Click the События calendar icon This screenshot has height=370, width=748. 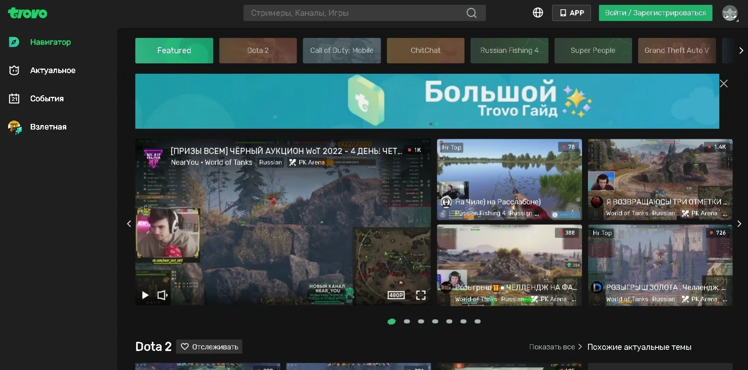tap(14, 98)
